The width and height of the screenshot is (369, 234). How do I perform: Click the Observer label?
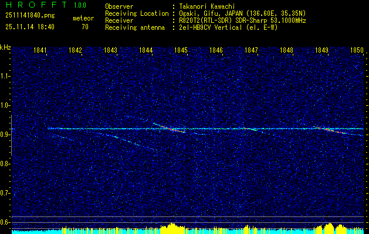119,6
